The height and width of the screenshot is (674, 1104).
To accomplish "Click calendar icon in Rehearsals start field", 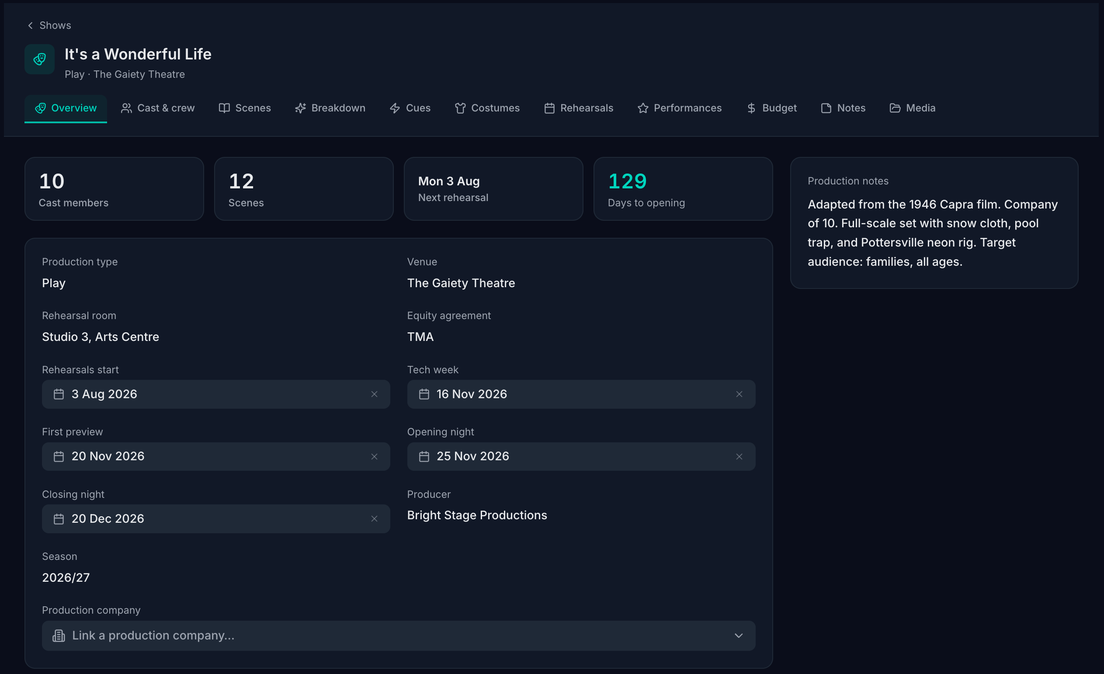I will point(59,394).
